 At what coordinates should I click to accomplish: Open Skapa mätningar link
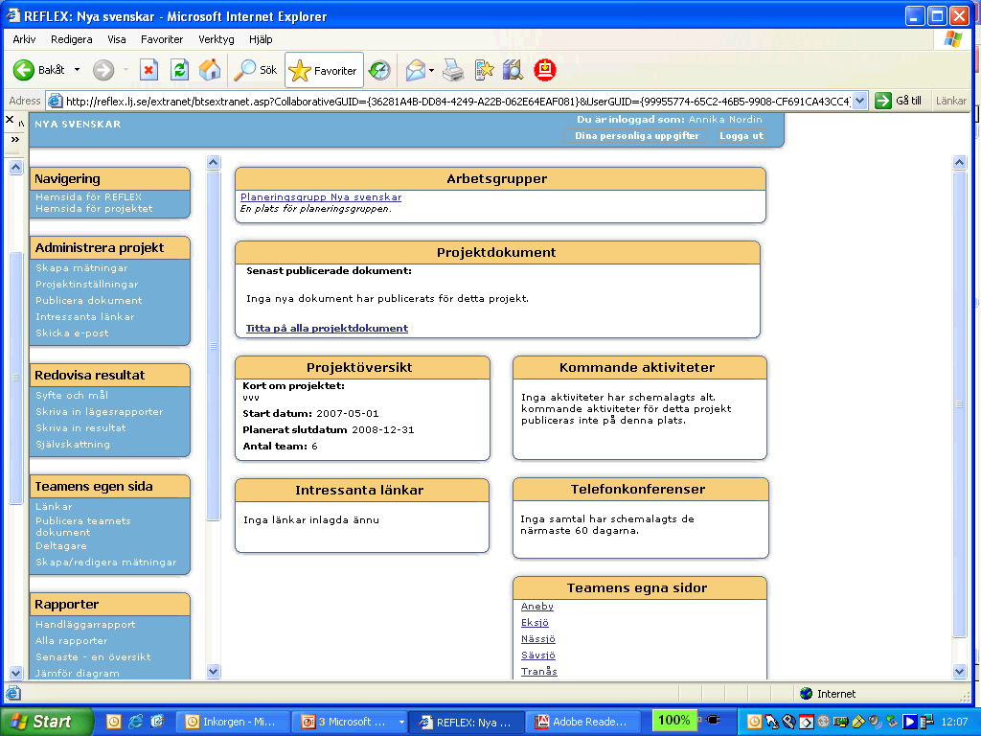[81, 268]
